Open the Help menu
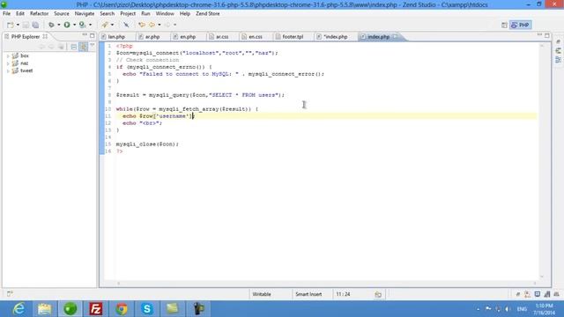Screen dimensions: 564x317 185,13
